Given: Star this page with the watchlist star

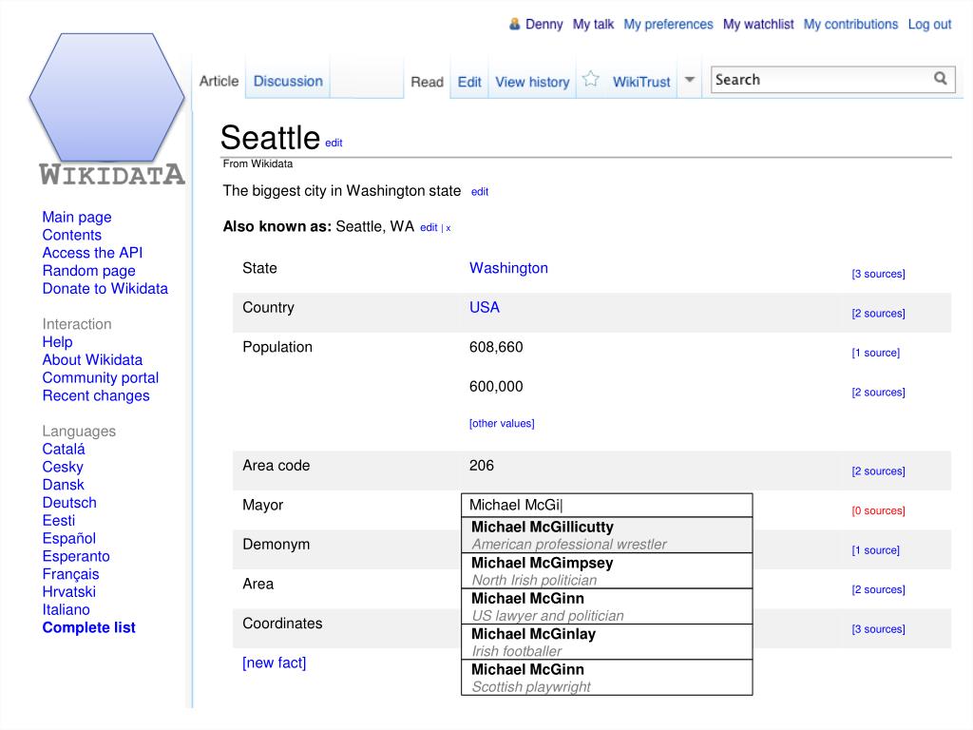Looking at the screenshot, I should [x=591, y=80].
